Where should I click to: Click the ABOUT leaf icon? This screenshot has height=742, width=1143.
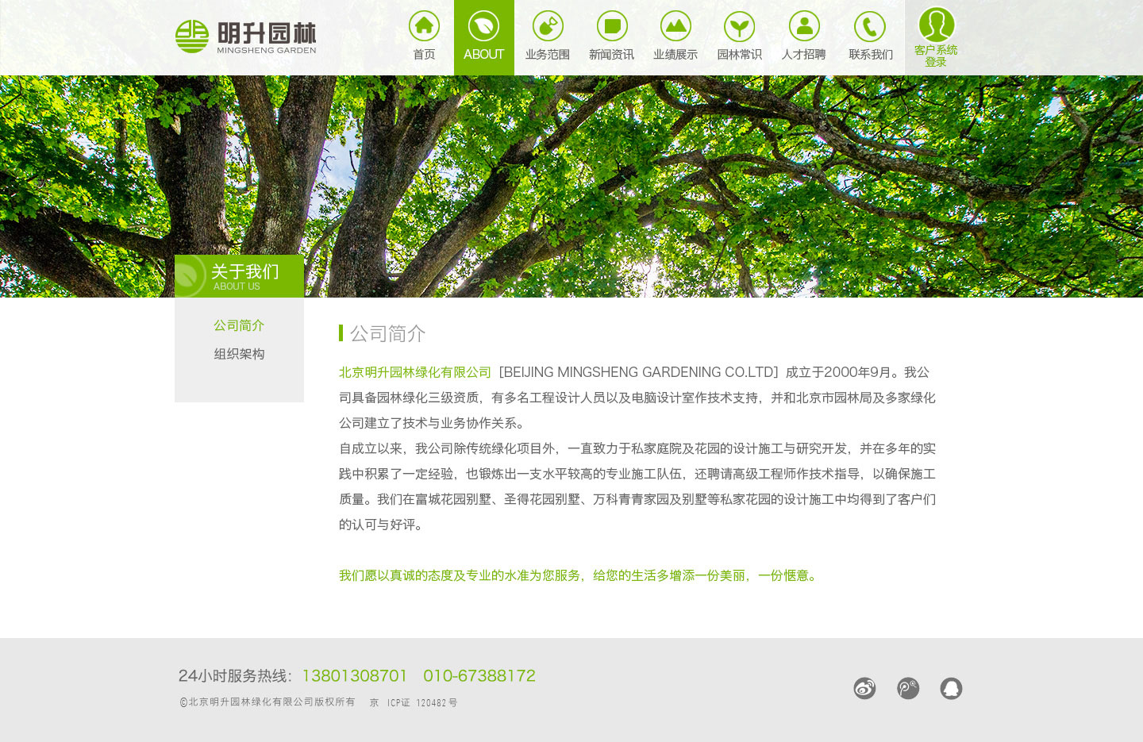point(483,26)
